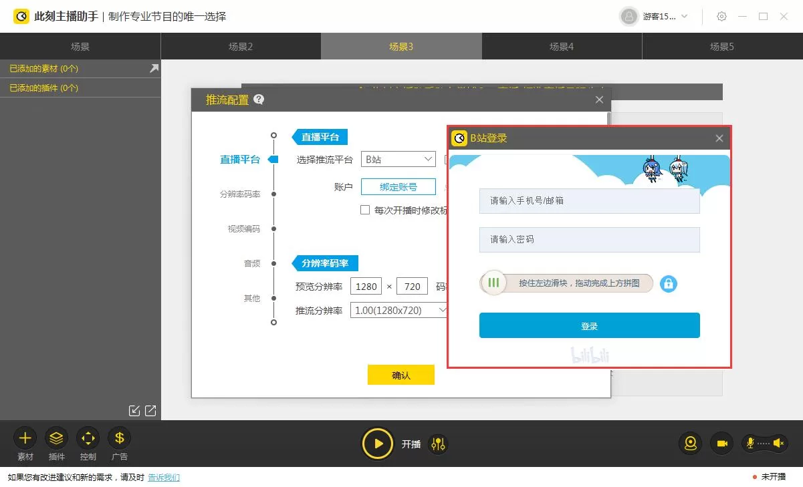The image size is (803, 487).
Task: Click the 推流配置 dialog scrollbar
Action: (x=608, y=119)
